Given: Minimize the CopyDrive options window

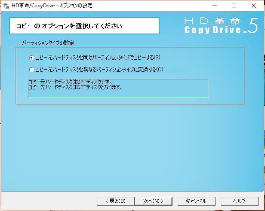Looking at the screenshot, I should 215,6.
